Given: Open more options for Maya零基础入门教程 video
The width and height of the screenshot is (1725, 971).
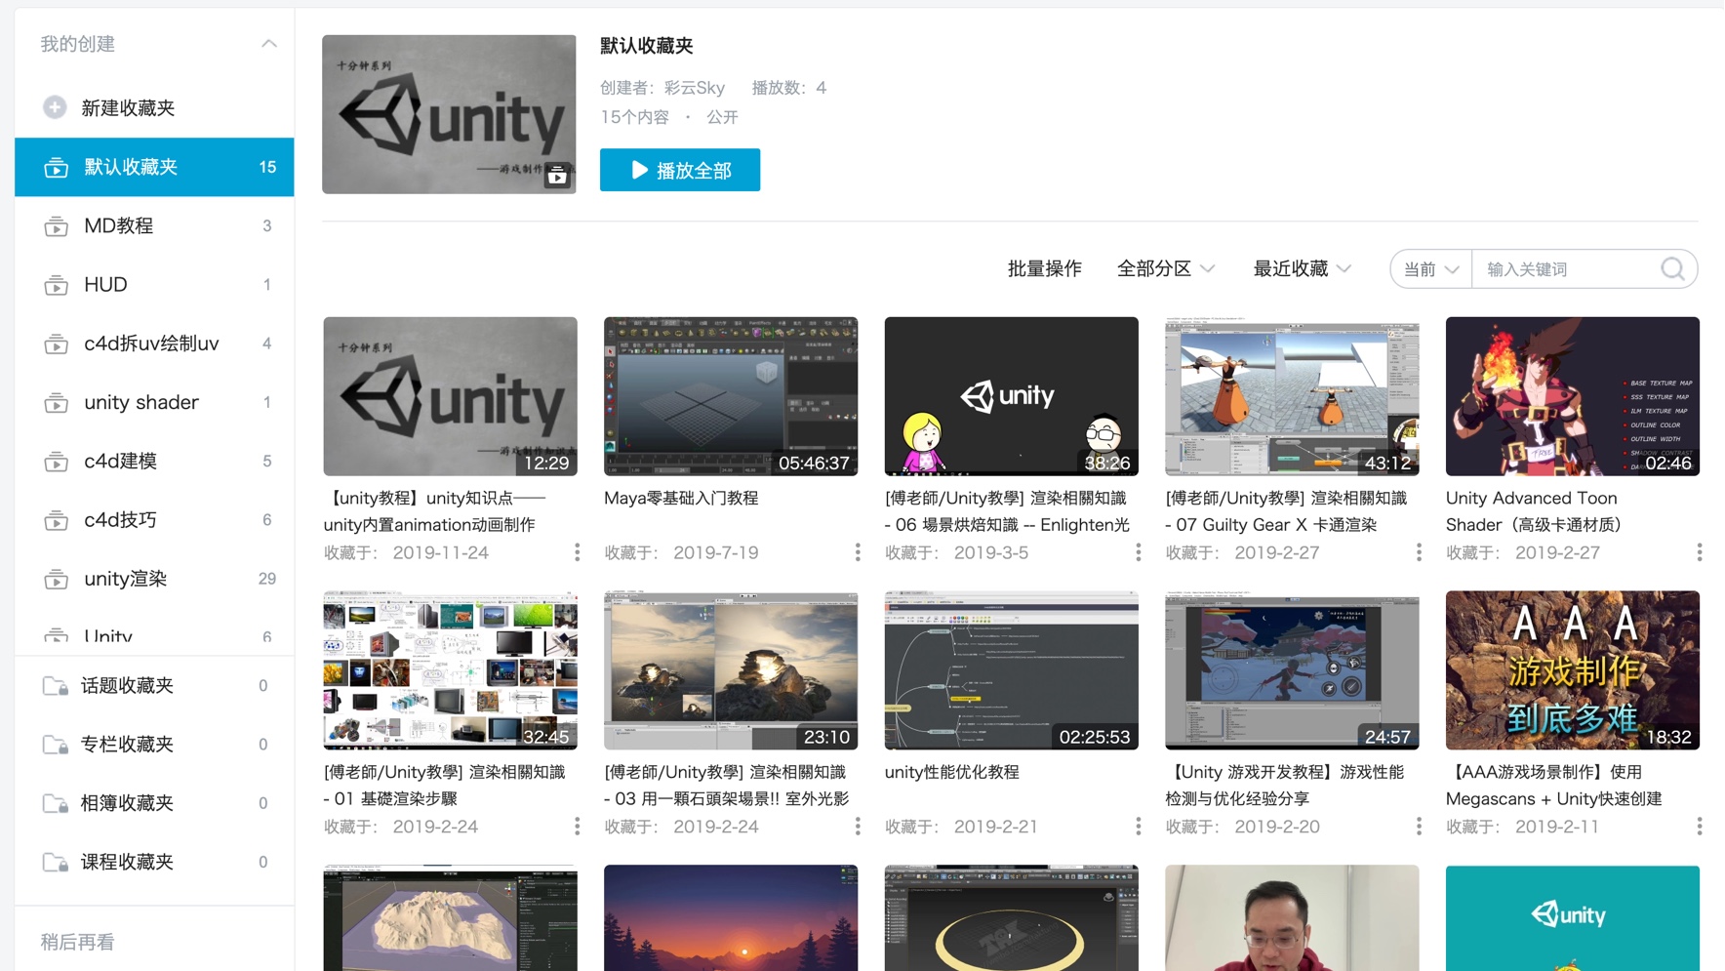Looking at the screenshot, I should 858,552.
